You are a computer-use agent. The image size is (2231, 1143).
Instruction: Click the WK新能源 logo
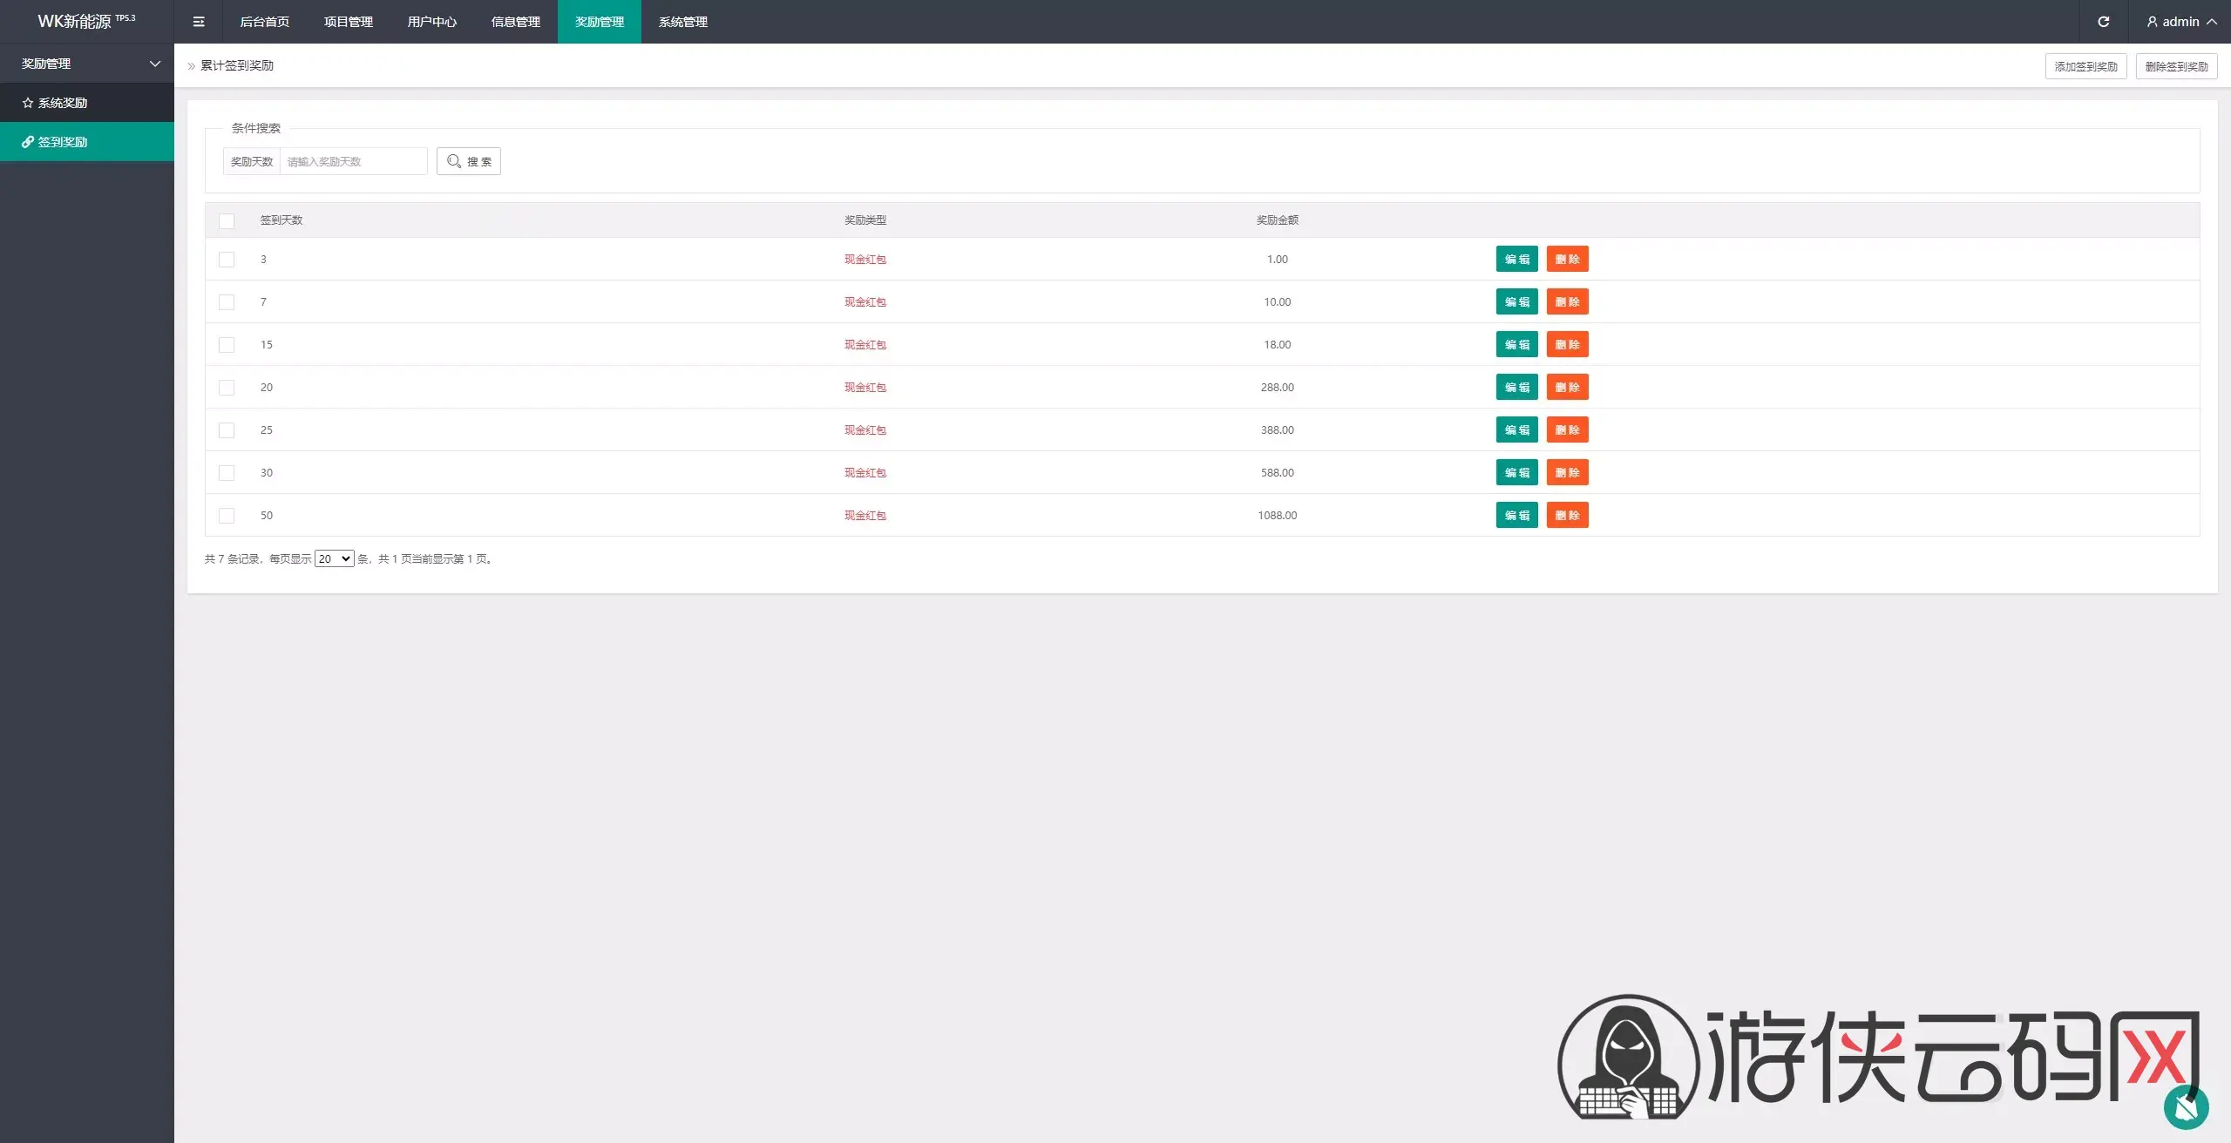tap(86, 21)
